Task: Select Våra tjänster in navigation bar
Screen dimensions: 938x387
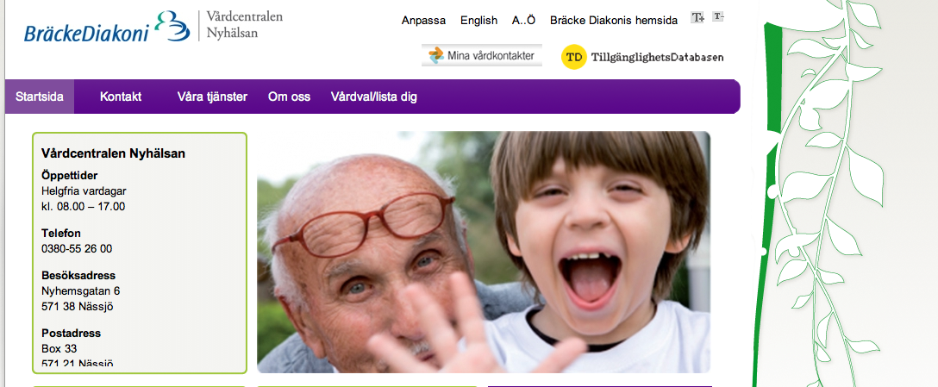Action: [x=212, y=97]
